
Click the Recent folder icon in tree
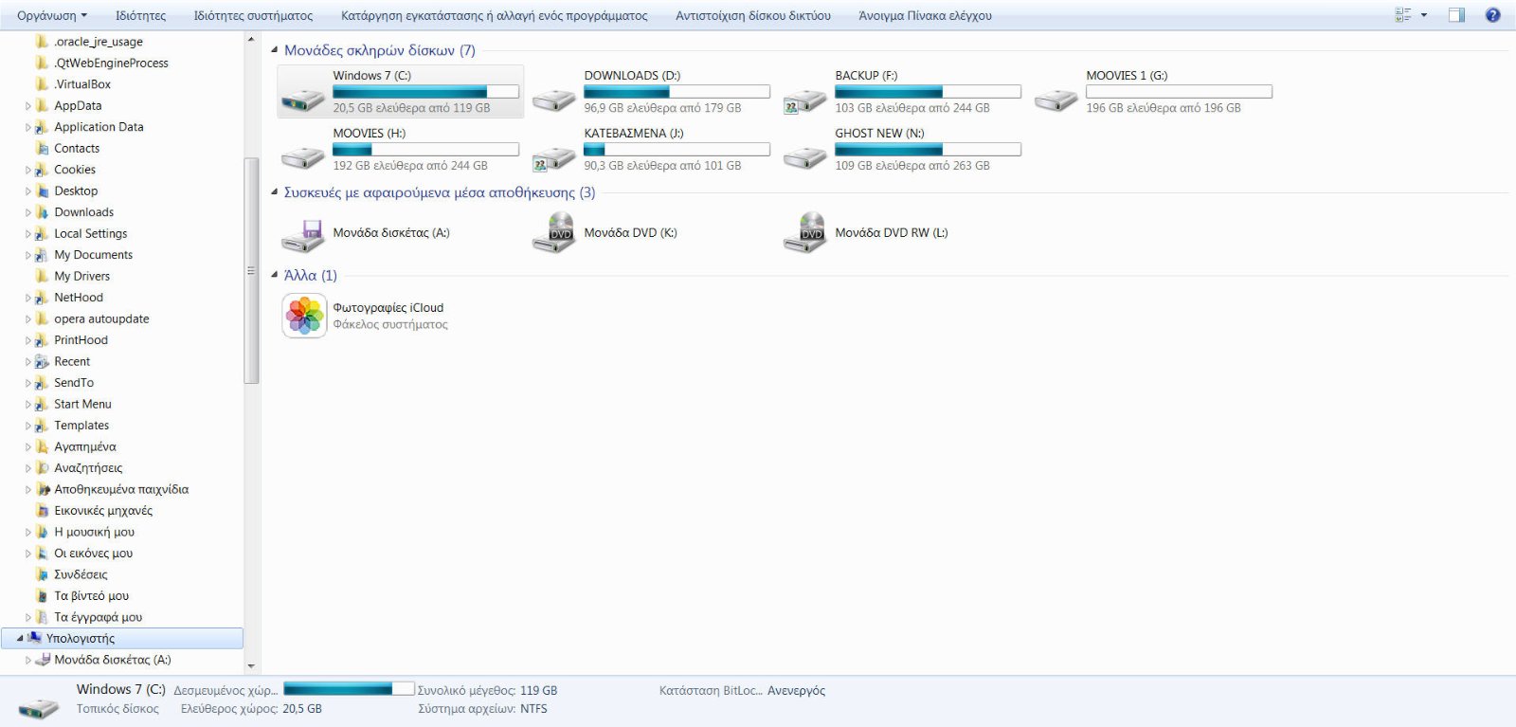coord(42,361)
